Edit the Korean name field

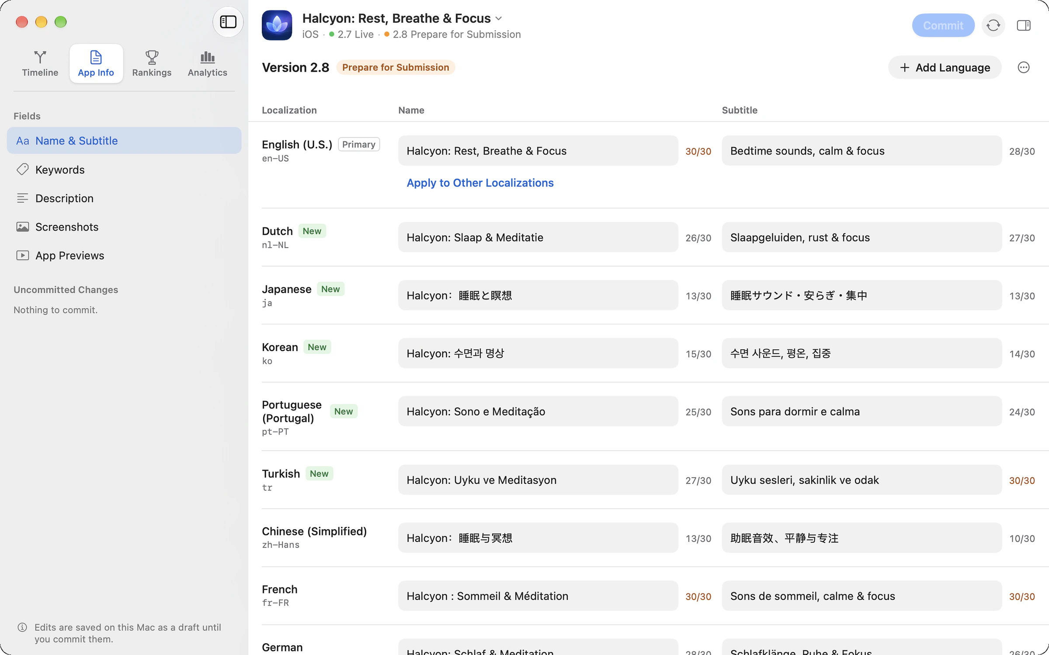coord(538,353)
